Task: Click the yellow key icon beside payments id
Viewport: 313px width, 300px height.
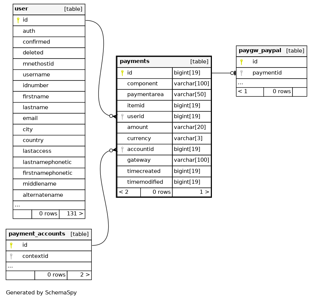Action: point(122,73)
